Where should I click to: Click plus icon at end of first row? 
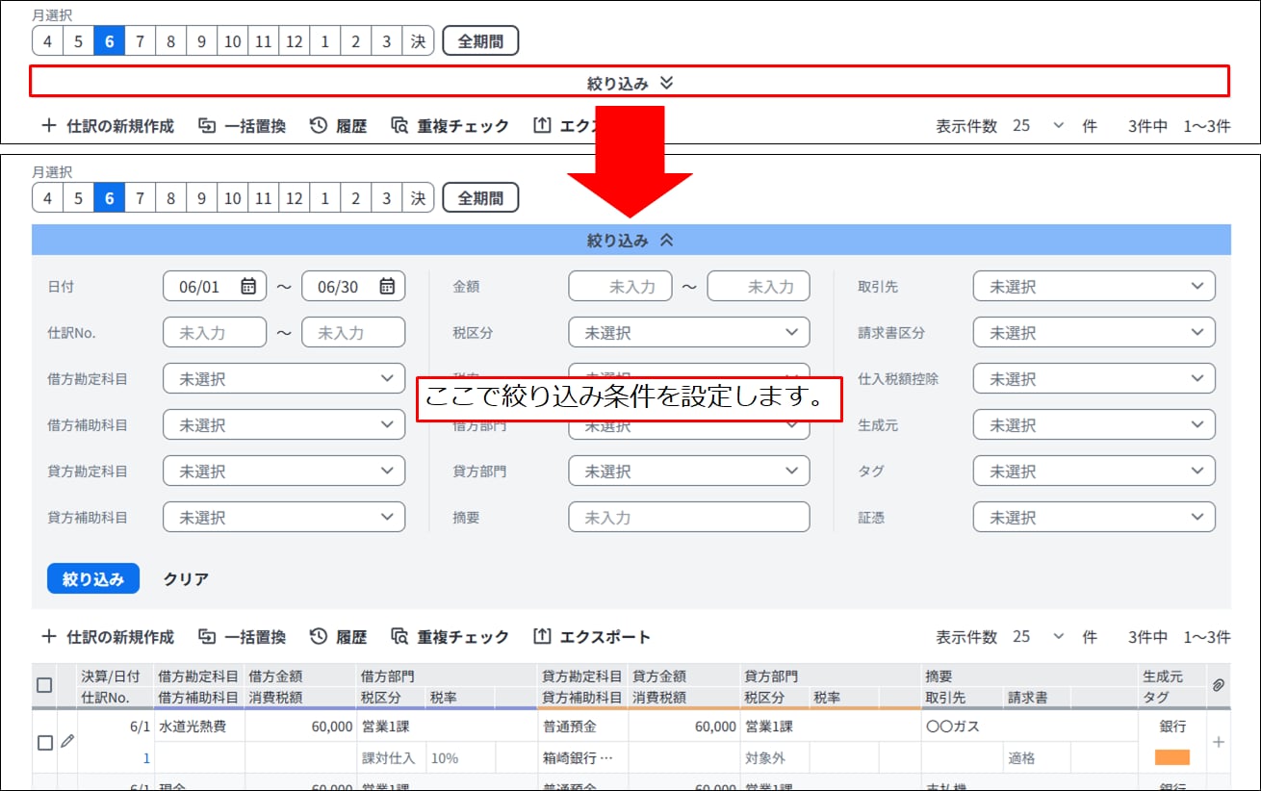[x=1219, y=742]
